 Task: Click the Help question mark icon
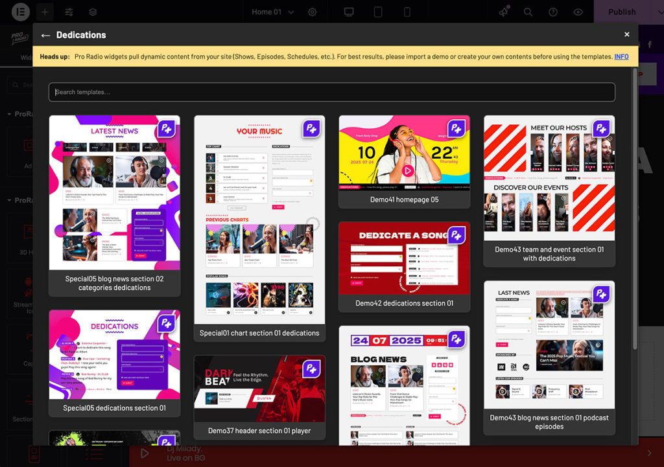click(553, 12)
